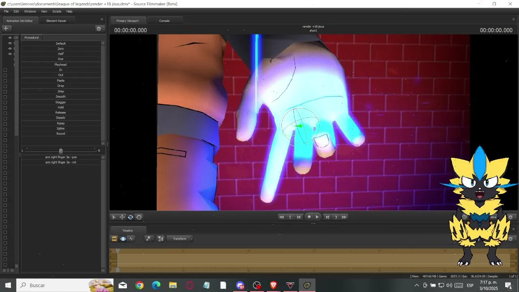Viewport: 519px width, 292px height.
Task: Open the Mail app from taskbar
Action: click(122, 285)
